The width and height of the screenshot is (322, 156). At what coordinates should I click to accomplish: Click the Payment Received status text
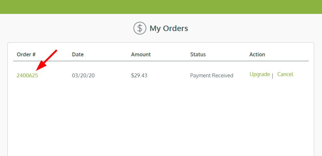pyautogui.click(x=212, y=75)
